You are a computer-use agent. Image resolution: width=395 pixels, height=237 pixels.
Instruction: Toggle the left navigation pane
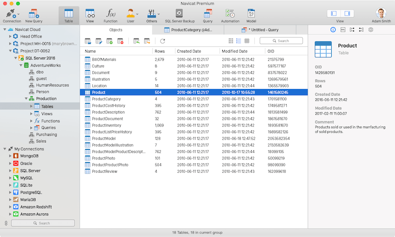[x=334, y=13]
